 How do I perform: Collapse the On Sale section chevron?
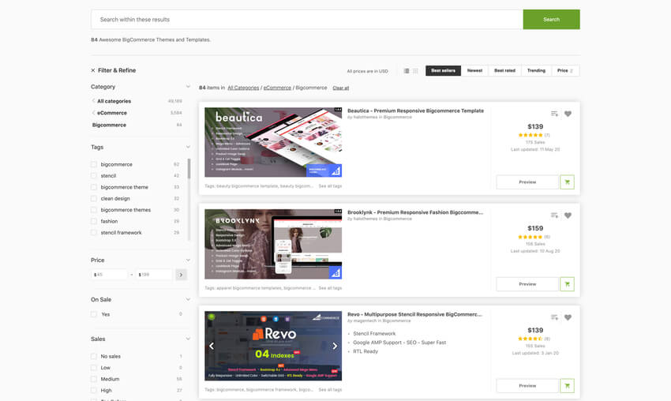188,300
